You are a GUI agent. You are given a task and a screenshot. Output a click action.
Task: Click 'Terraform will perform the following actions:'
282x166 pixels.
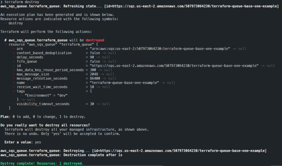point(46,32)
